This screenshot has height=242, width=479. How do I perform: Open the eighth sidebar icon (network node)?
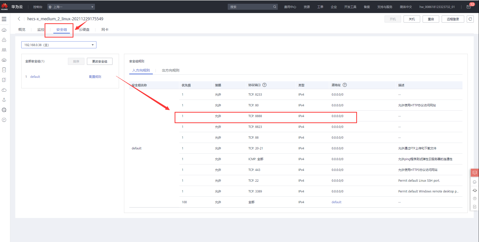coord(4,100)
